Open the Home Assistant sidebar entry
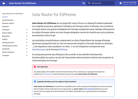 [x=8, y=52]
